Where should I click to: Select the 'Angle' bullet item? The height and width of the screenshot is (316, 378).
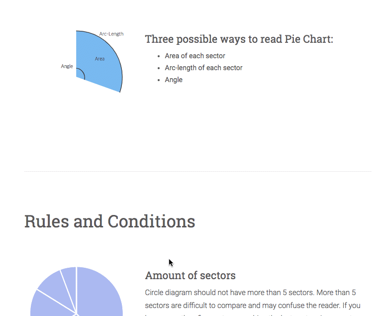174,80
